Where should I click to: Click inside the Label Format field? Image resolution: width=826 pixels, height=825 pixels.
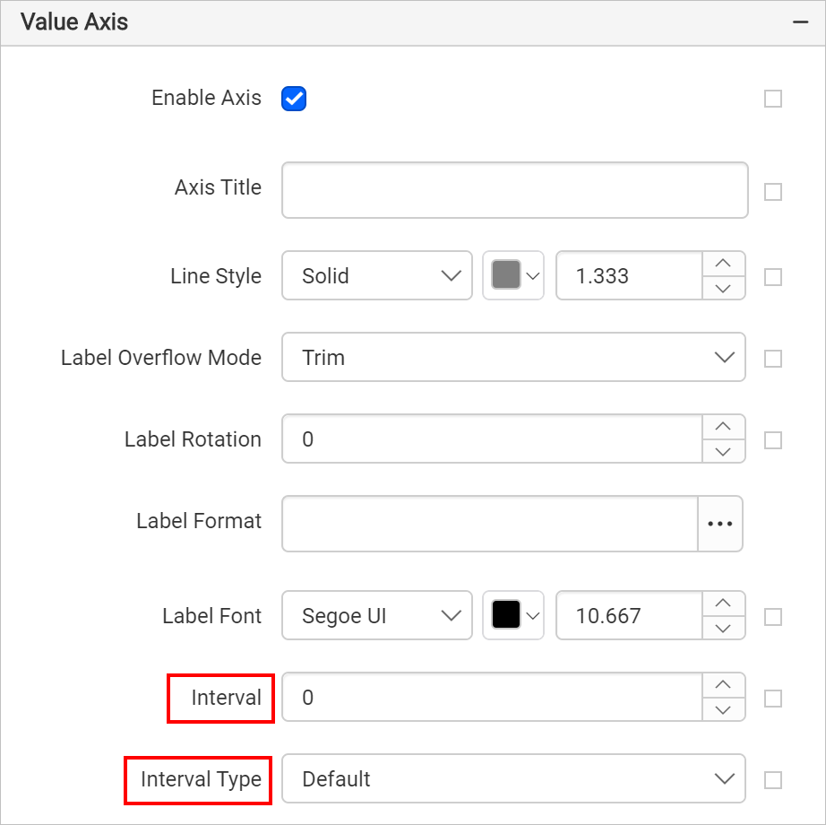tap(490, 524)
